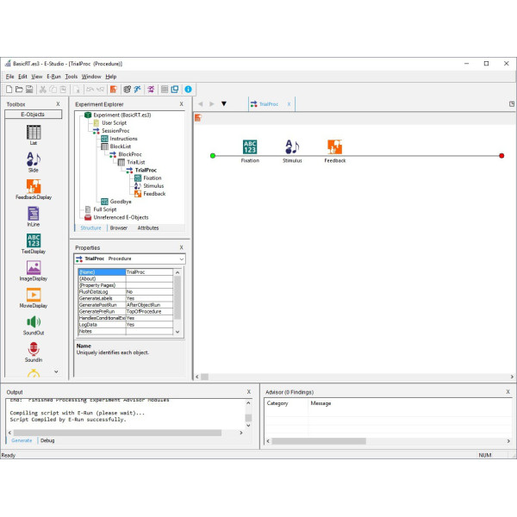Viewport: 517px width, 517px height.
Task: Select BlockProc in Experiment Explorer
Action: pyautogui.click(x=126, y=154)
